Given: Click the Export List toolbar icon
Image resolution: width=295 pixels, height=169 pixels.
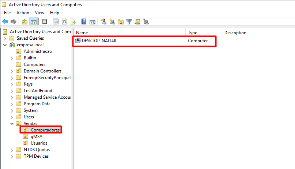Looking at the screenshot, I should point(73,22).
